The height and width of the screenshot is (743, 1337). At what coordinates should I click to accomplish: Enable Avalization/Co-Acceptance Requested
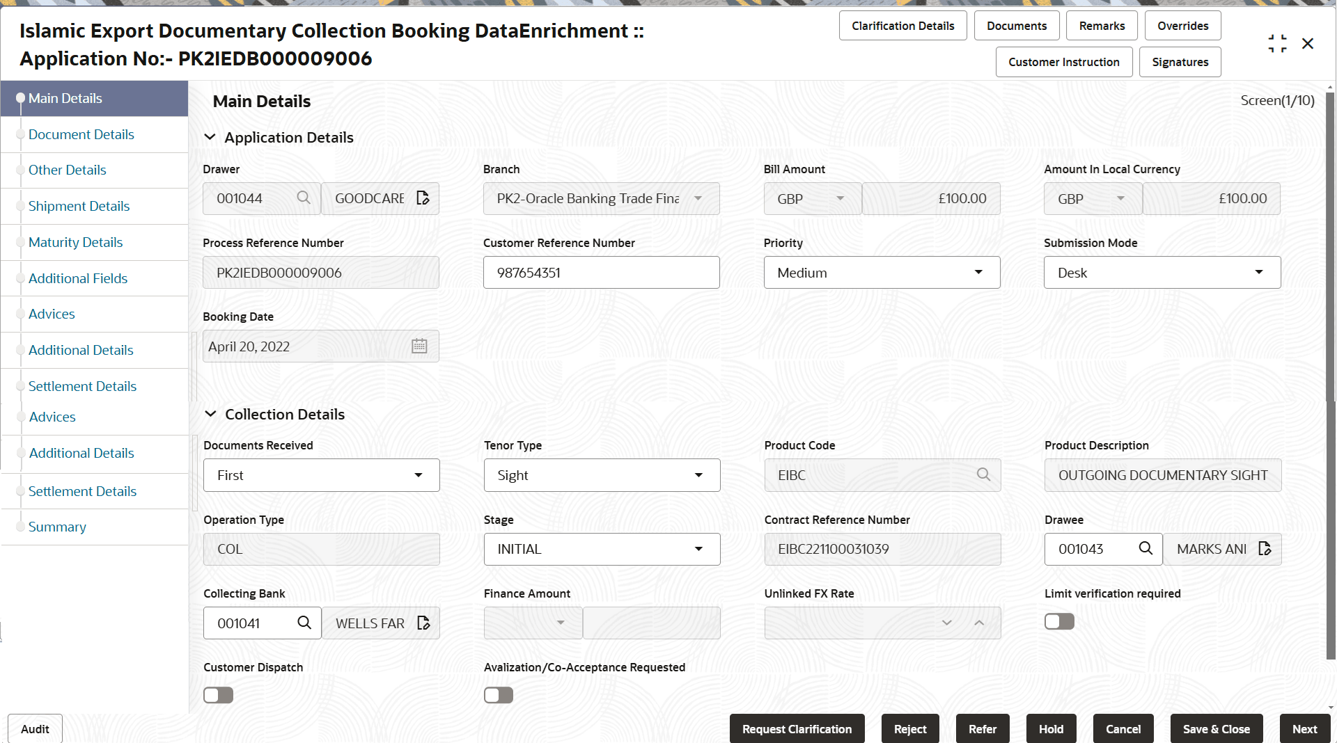[x=498, y=694]
